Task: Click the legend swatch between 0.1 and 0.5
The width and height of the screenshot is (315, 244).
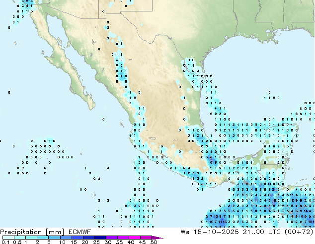Action: click(x=8, y=238)
